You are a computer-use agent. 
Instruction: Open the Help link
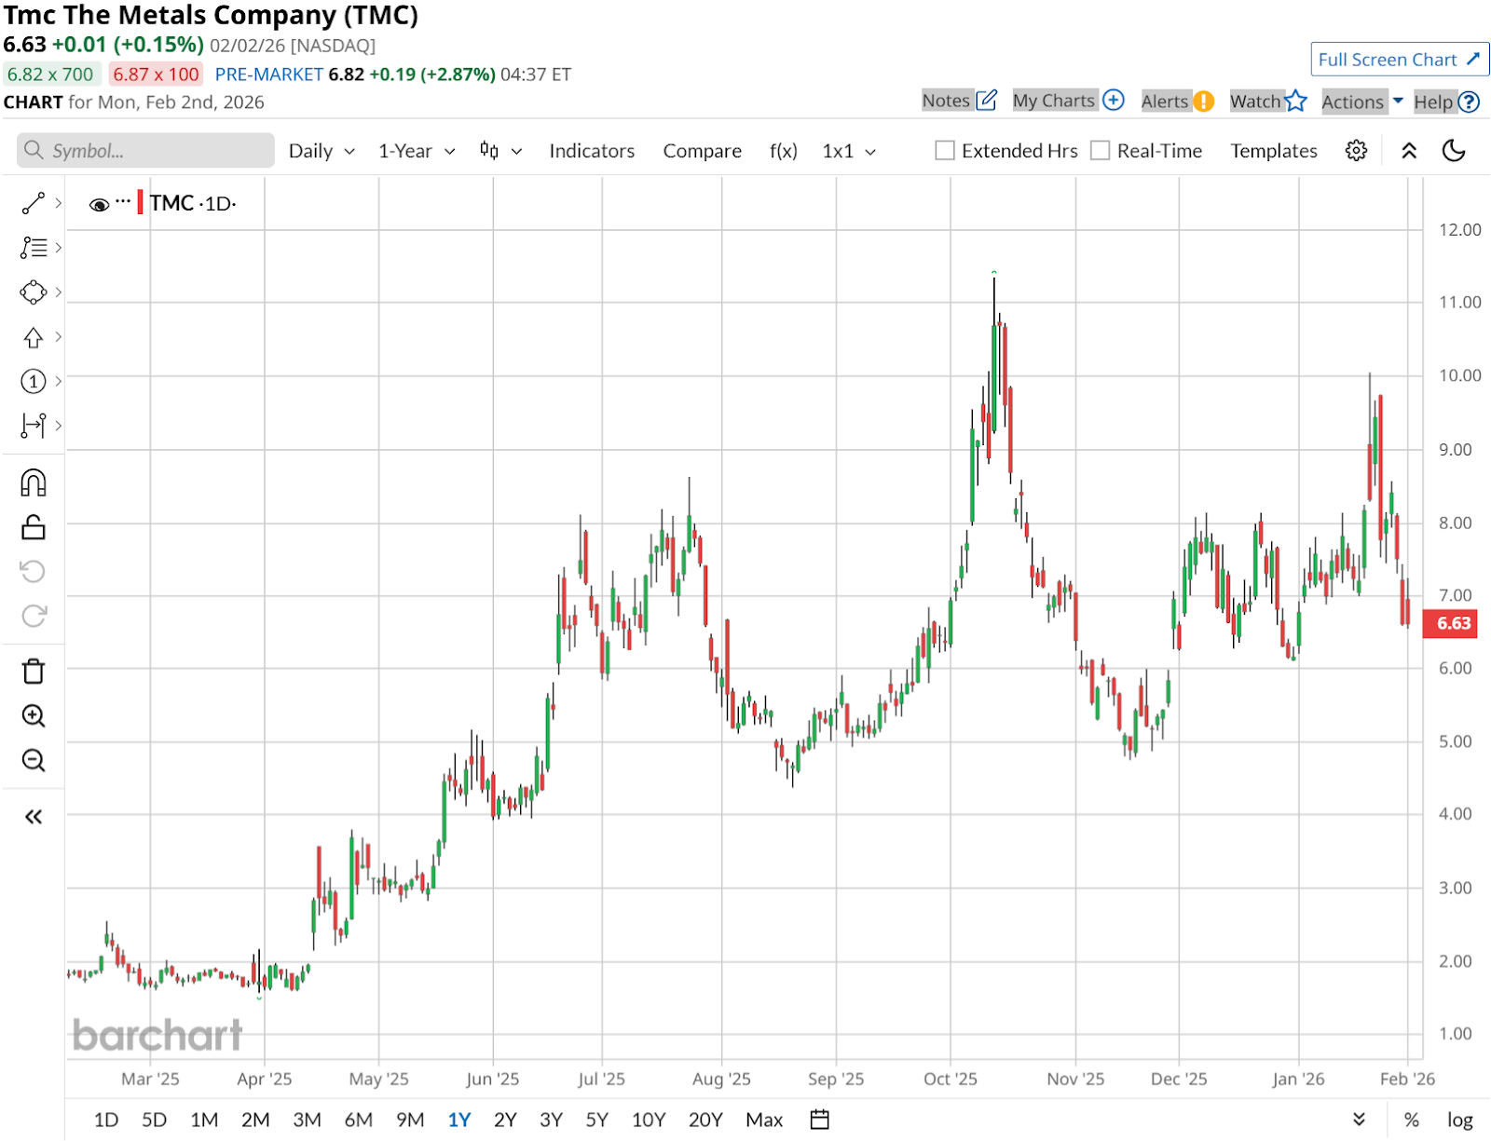[x=1446, y=102]
